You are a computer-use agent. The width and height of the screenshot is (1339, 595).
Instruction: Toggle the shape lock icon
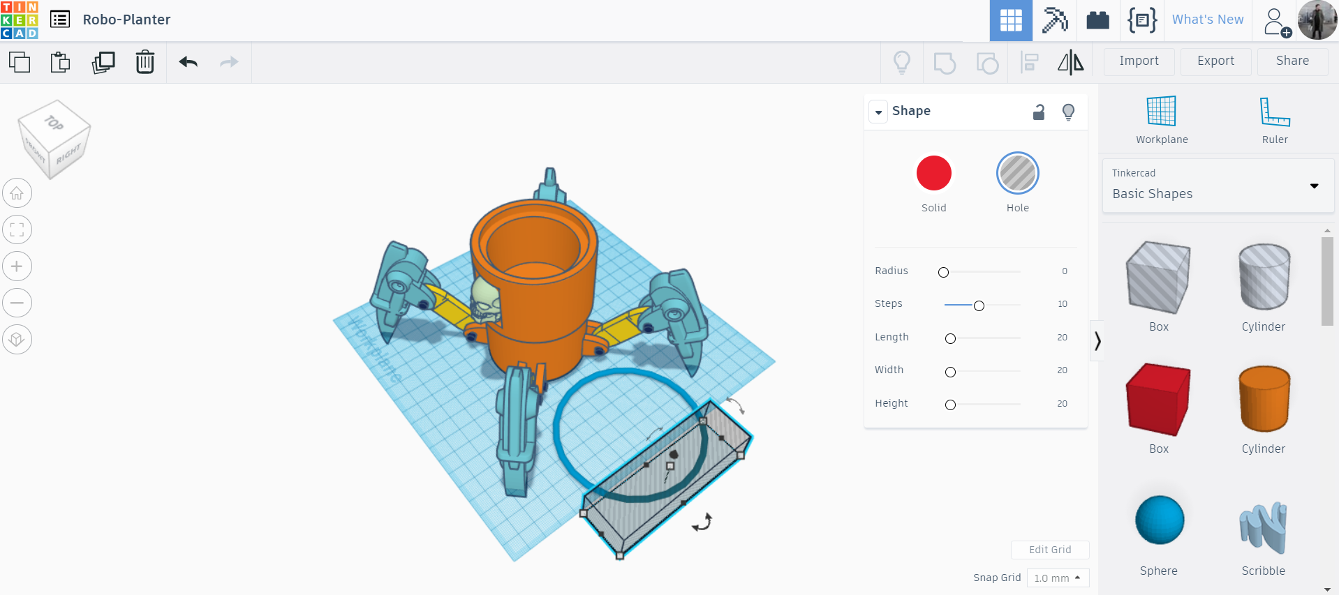[x=1039, y=112]
